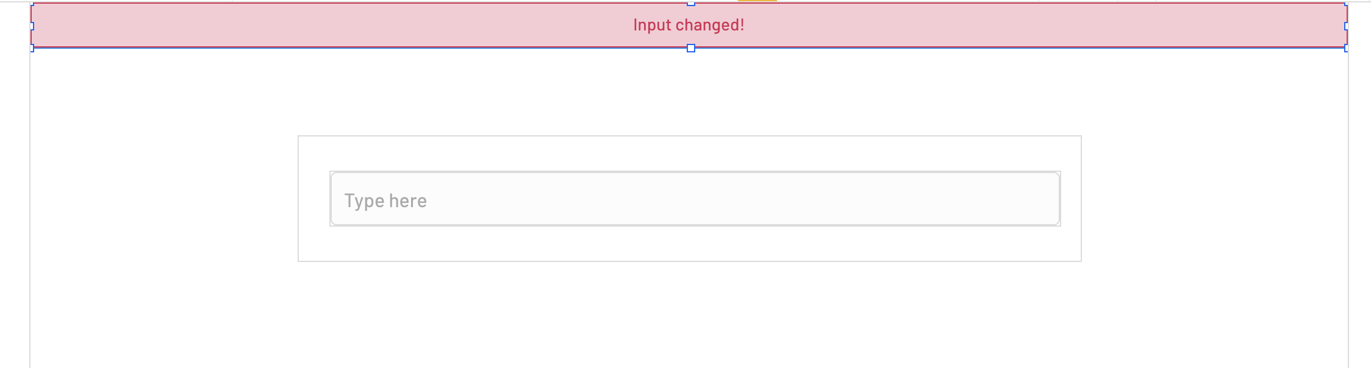Select the red Input changed alert banner
Screen dimensions: 1371x368
(427, 24)
